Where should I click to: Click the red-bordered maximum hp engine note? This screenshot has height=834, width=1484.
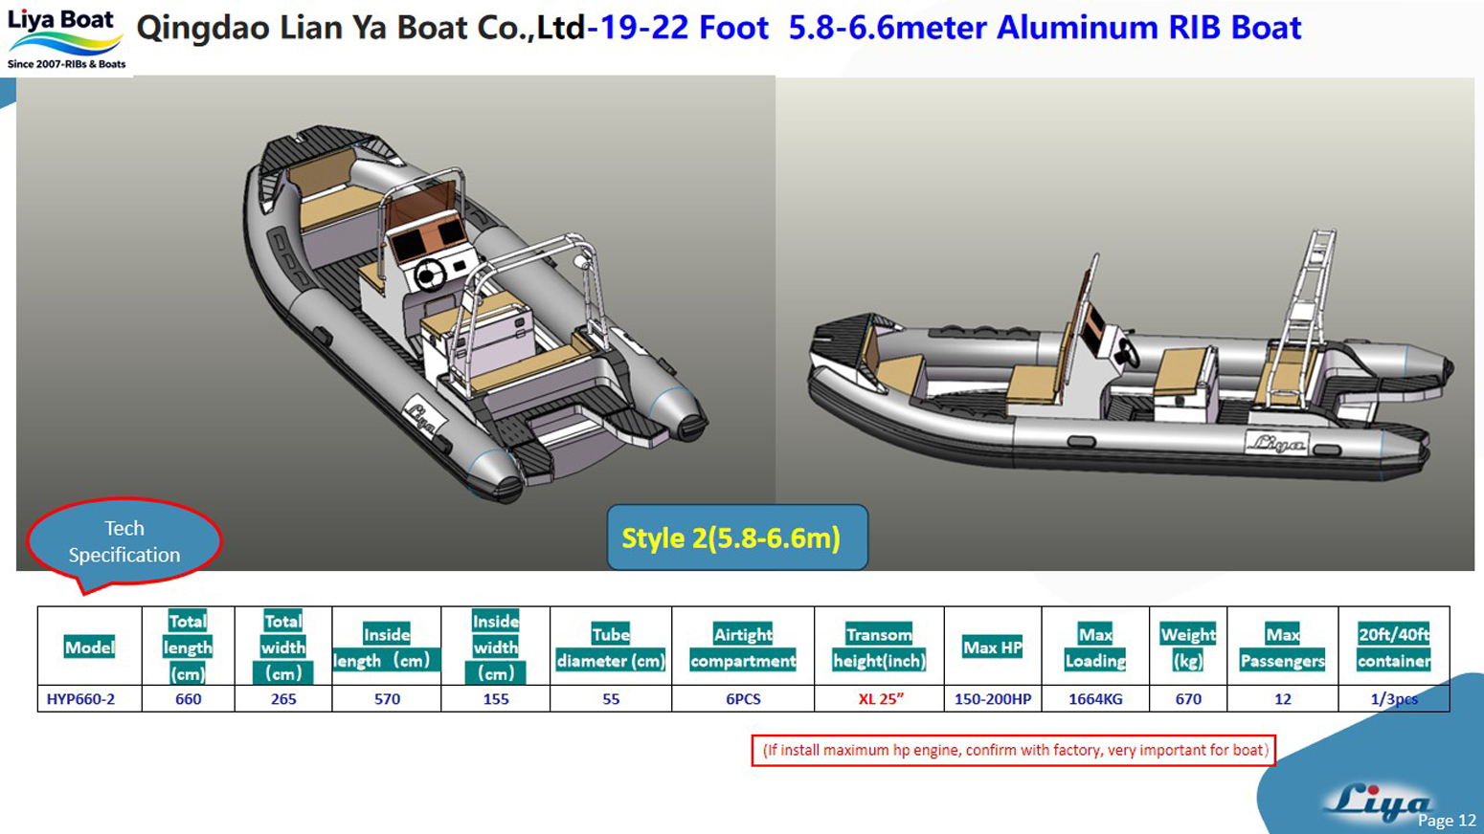point(1014,750)
